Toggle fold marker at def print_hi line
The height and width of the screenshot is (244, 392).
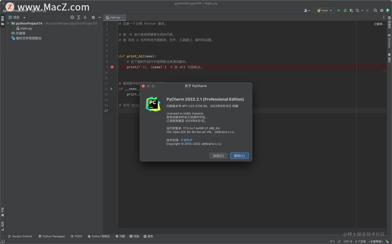[117, 56]
